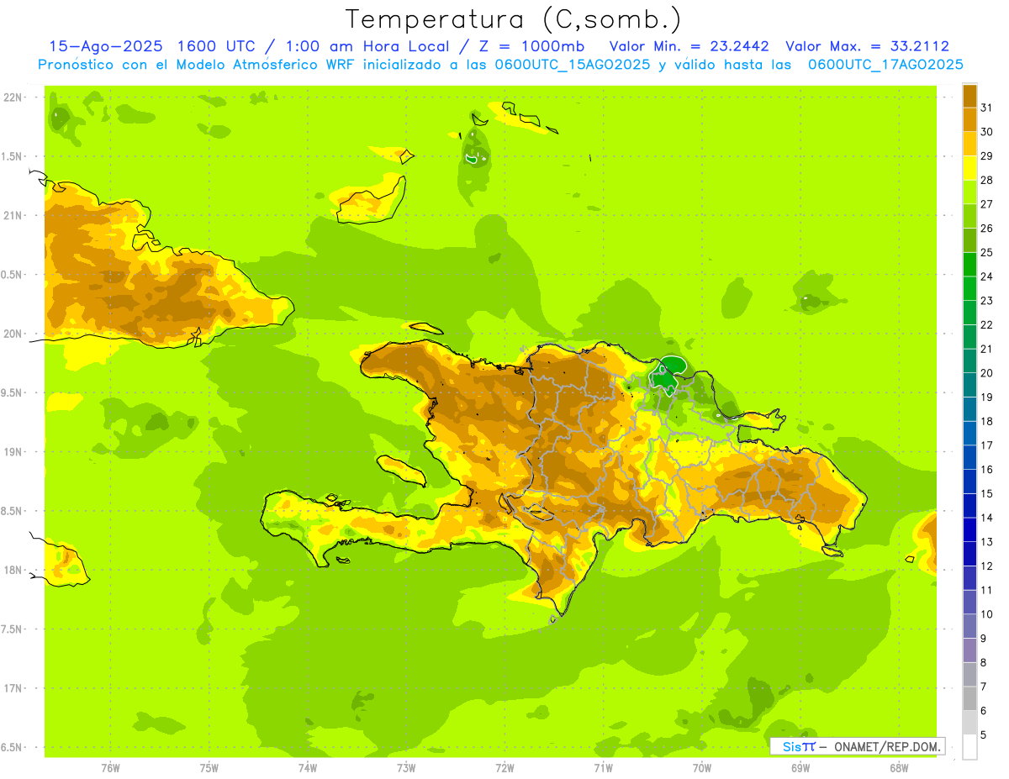The image size is (1009, 779).
Task: Pick the legend band between 20 and 21
Action: tap(969, 361)
